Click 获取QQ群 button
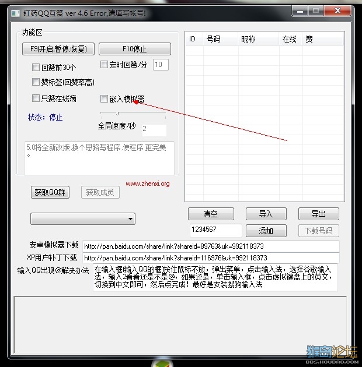 coord(50,192)
